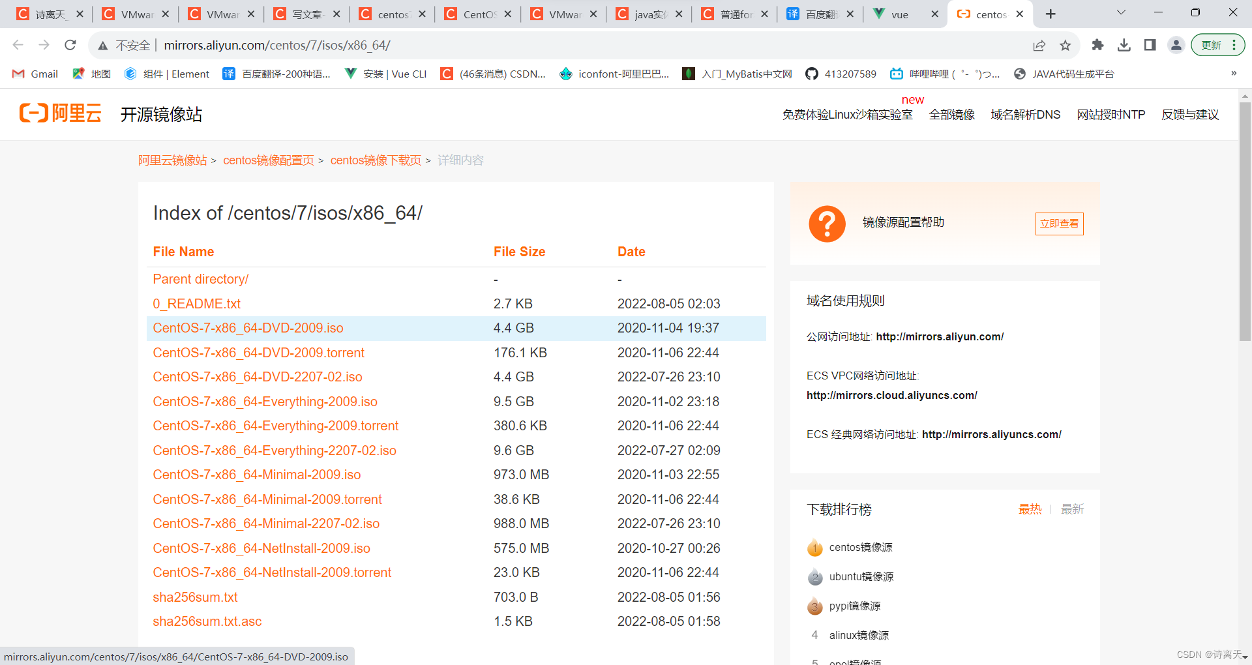Viewport: 1252px width, 665px height.
Task: Go back using the browser back arrow
Action: coord(18,45)
